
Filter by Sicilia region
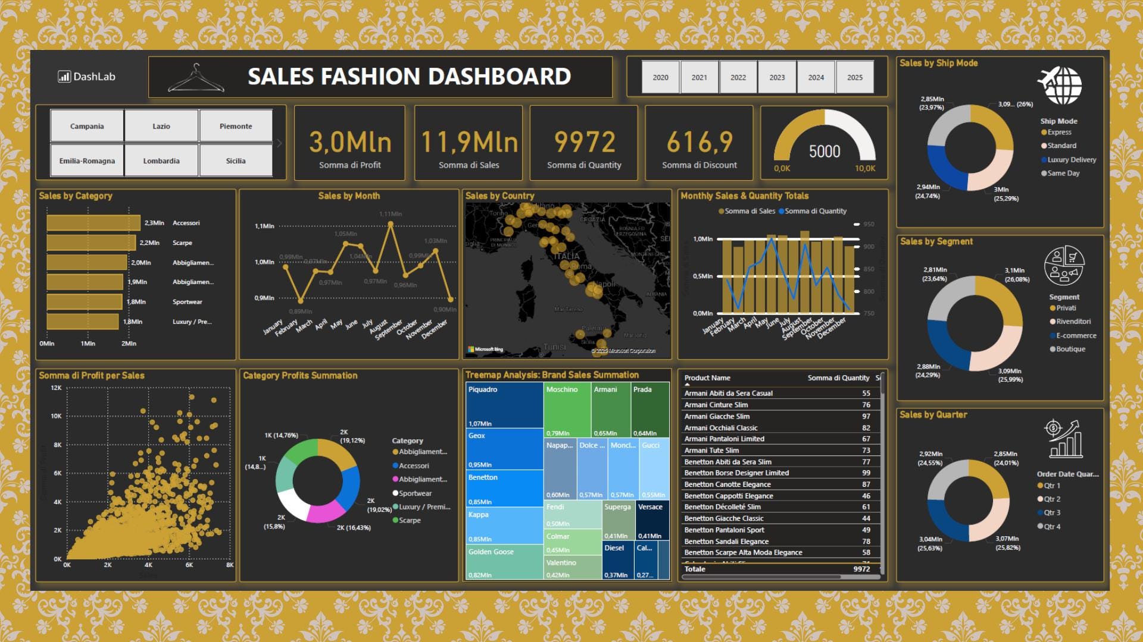pos(236,160)
